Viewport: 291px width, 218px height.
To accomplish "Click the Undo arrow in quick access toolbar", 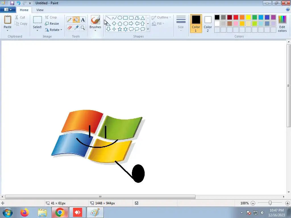I will click(x=18, y=3).
